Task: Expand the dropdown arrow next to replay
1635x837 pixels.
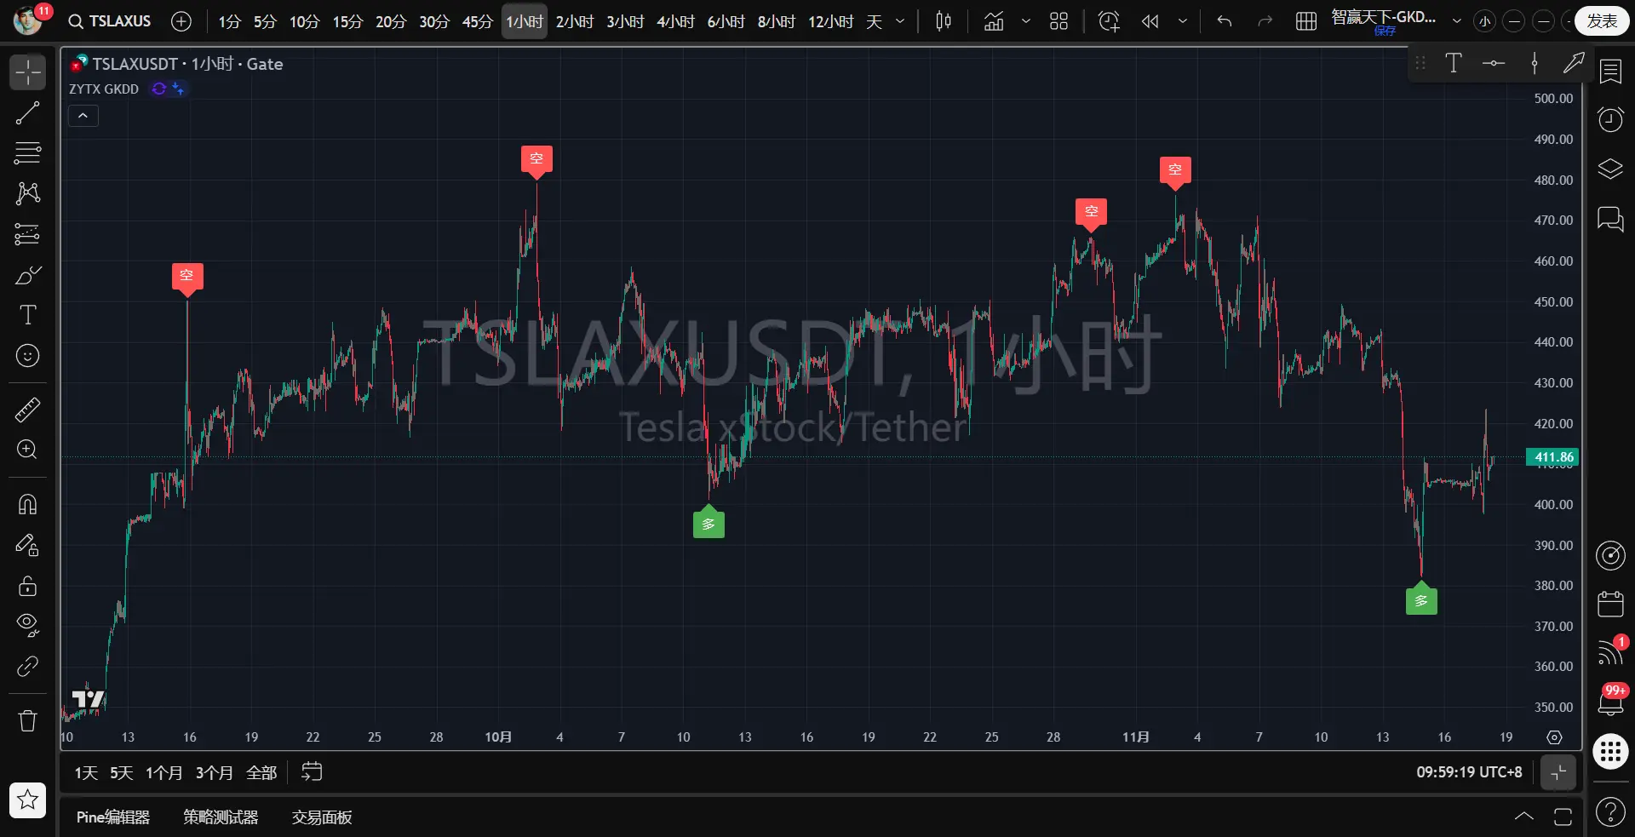Action: point(1183,21)
